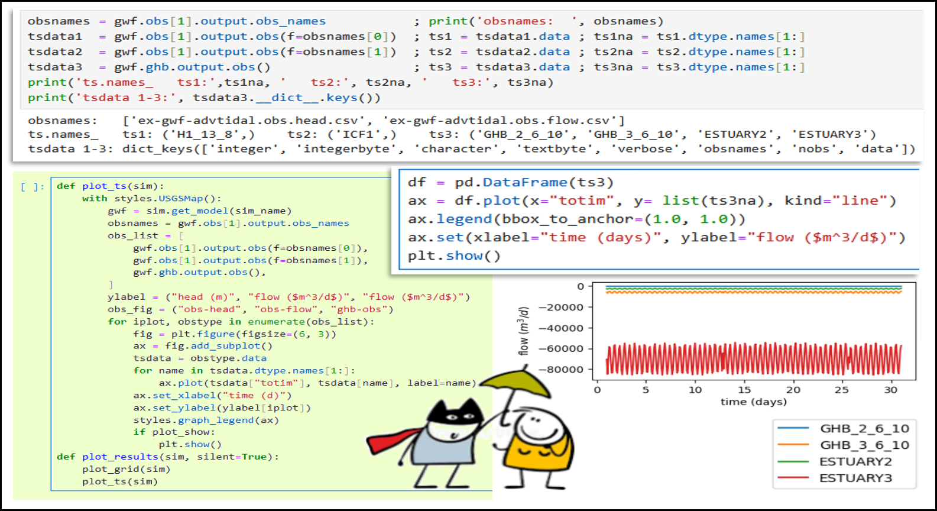Click the 'obsnames:' output line with csv names

[326, 121]
